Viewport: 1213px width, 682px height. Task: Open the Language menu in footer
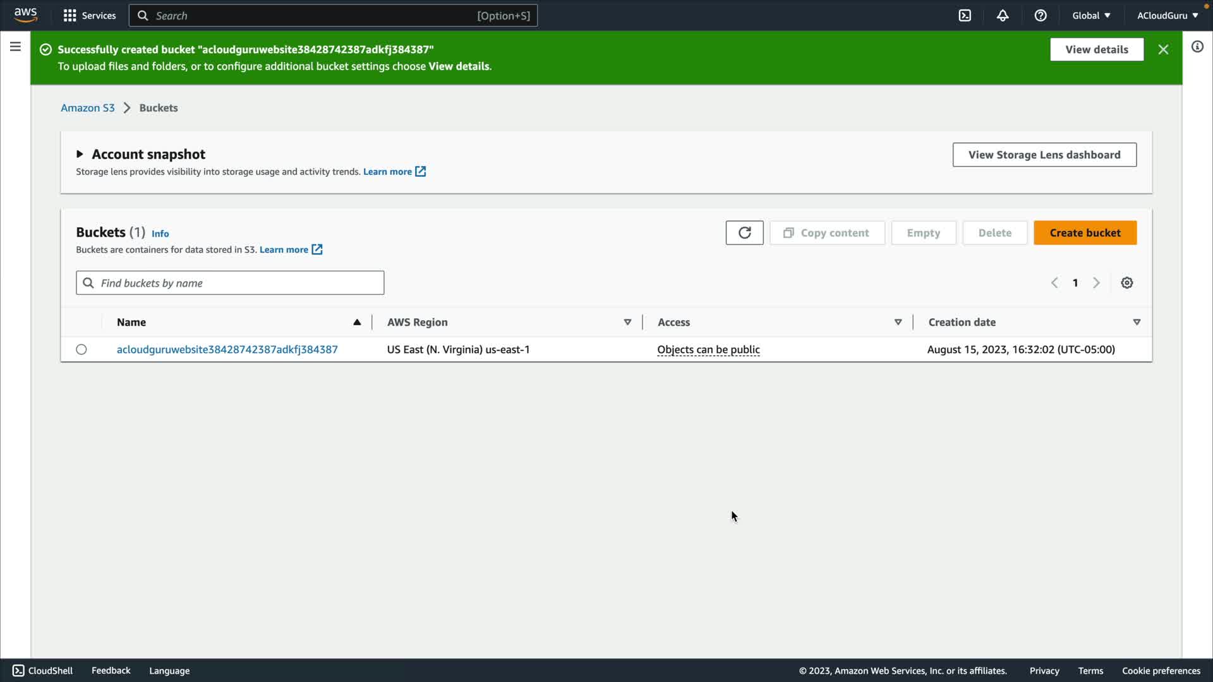169,671
